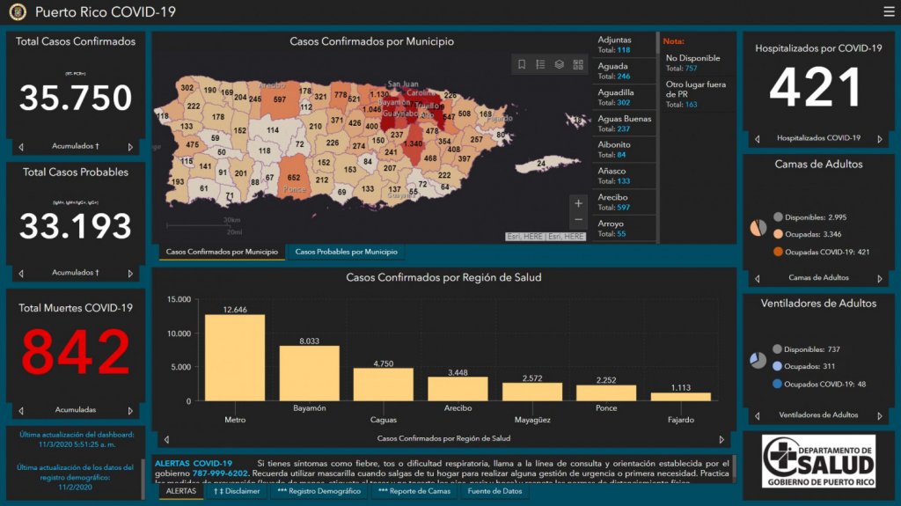
Task: Open map bookmarks icon
Action: click(522, 64)
